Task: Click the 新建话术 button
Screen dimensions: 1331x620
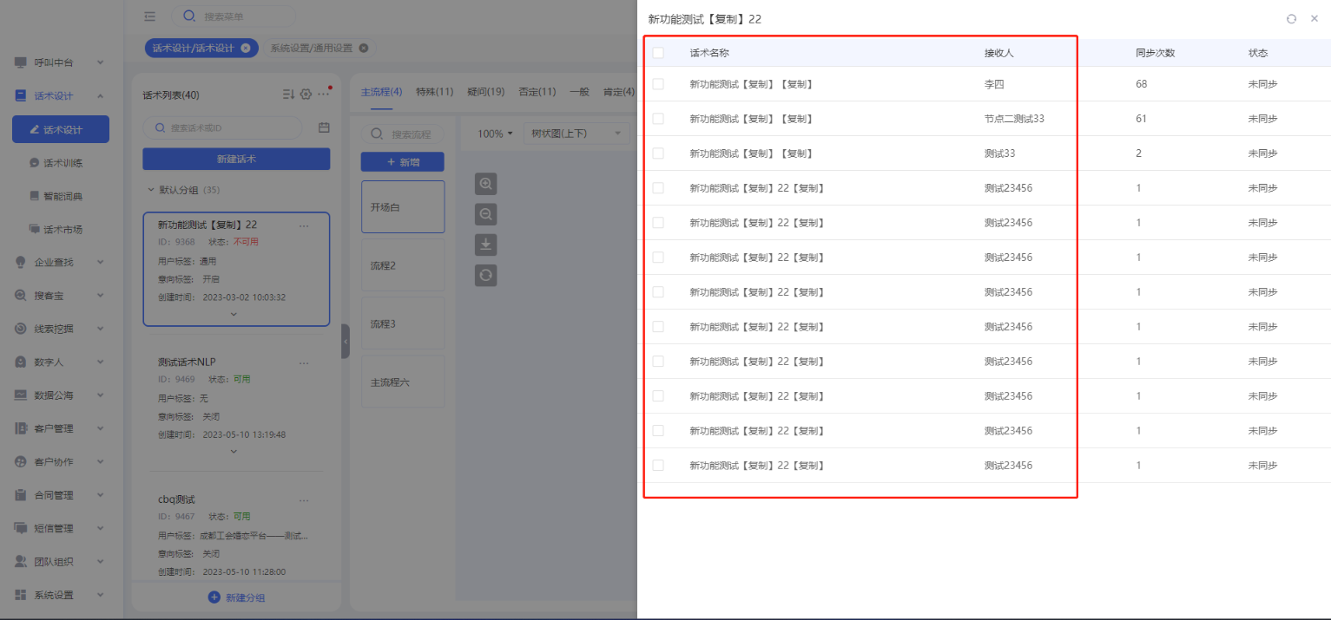Action: [x=236, y=160]
